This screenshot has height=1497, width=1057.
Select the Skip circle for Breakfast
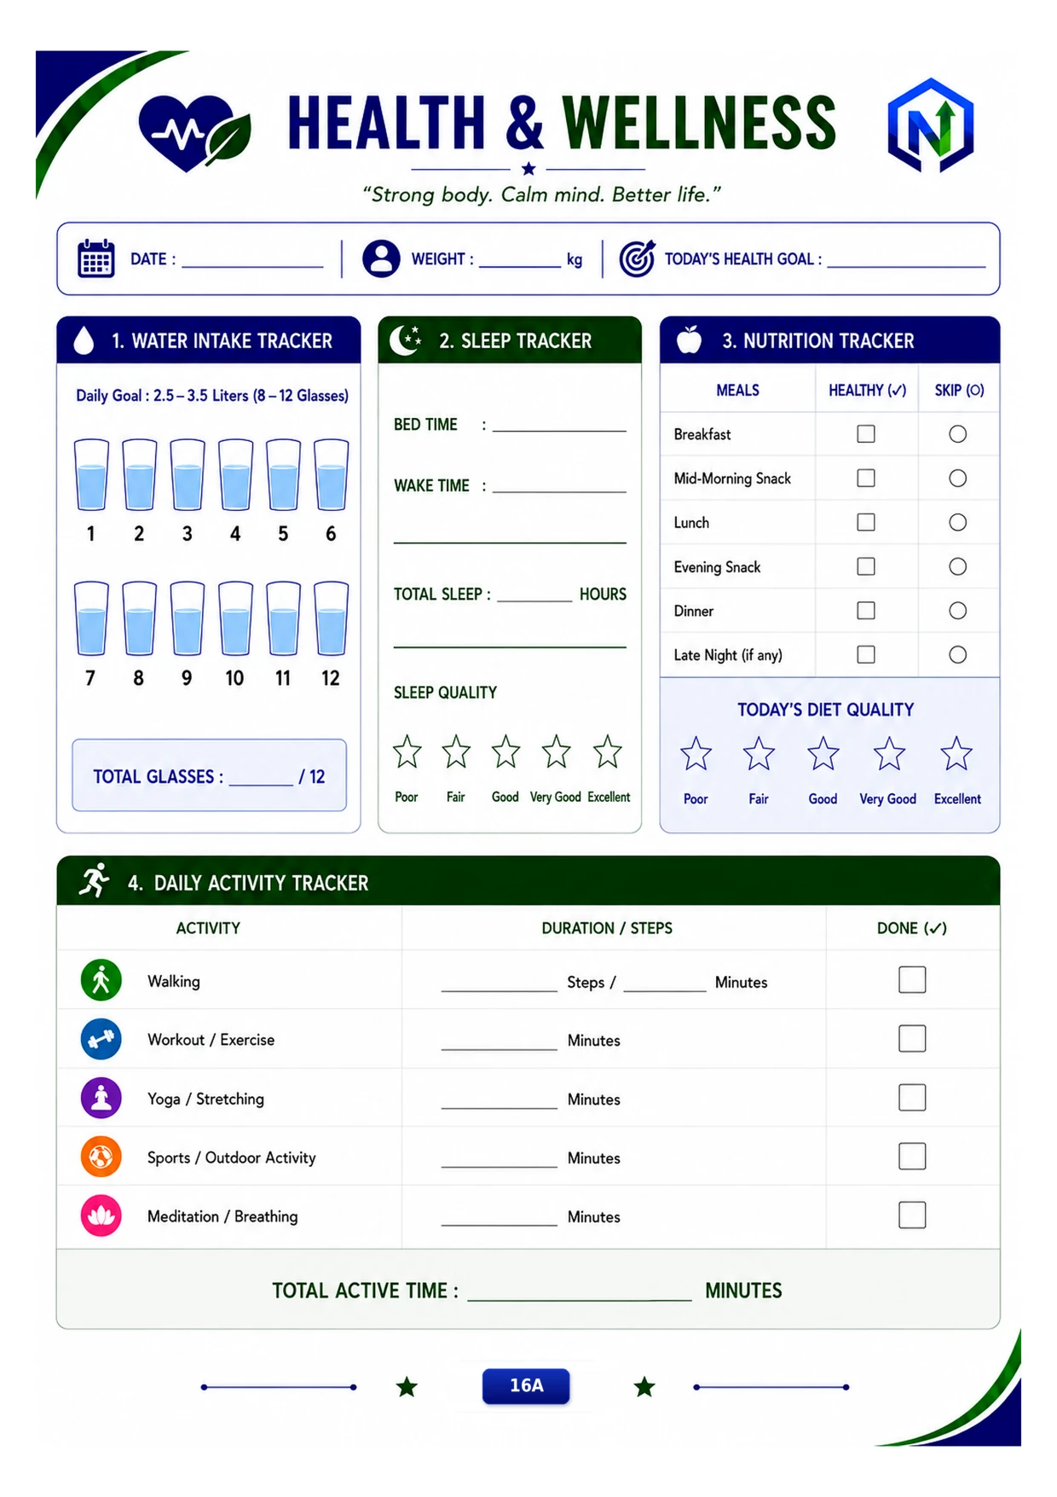[958, 434]
